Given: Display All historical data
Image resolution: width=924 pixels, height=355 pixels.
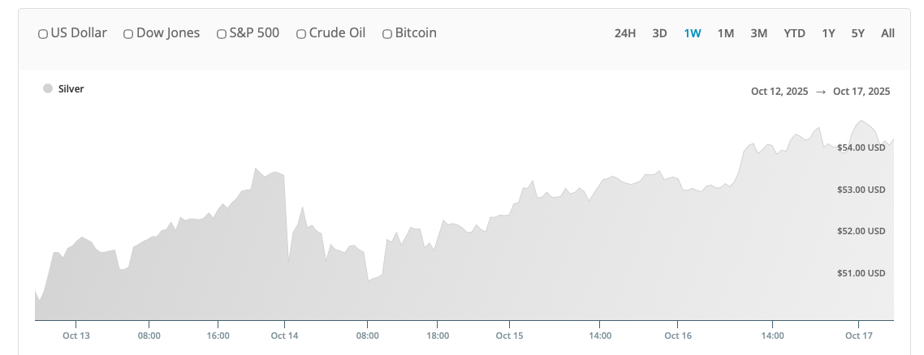Looking at the screenshot, I should 888,33.
